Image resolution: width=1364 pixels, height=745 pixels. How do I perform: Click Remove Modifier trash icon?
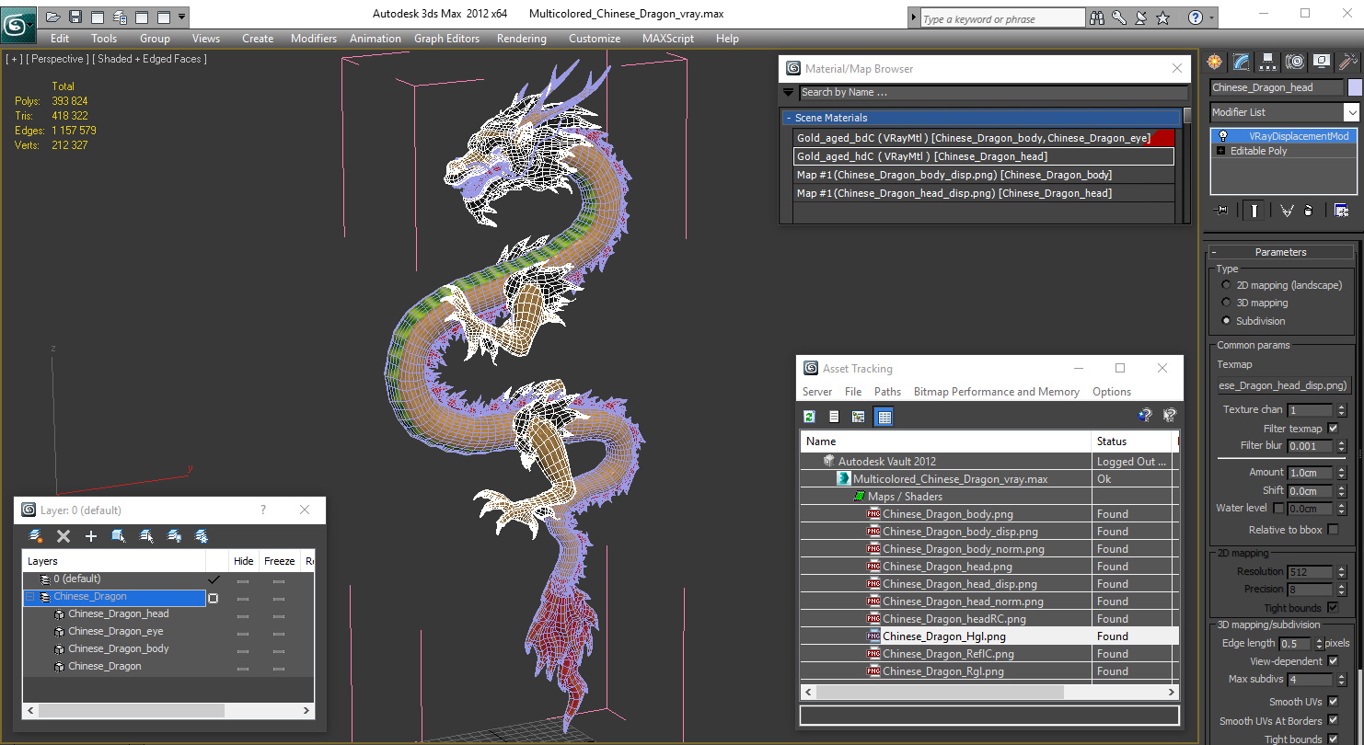pyautogui.click(x=1308, y=211)
